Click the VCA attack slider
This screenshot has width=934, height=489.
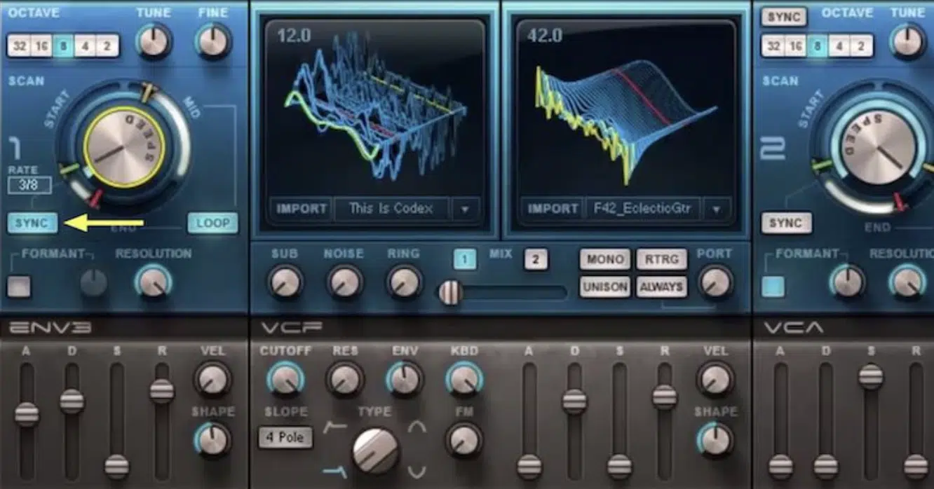tap(780, 467)
